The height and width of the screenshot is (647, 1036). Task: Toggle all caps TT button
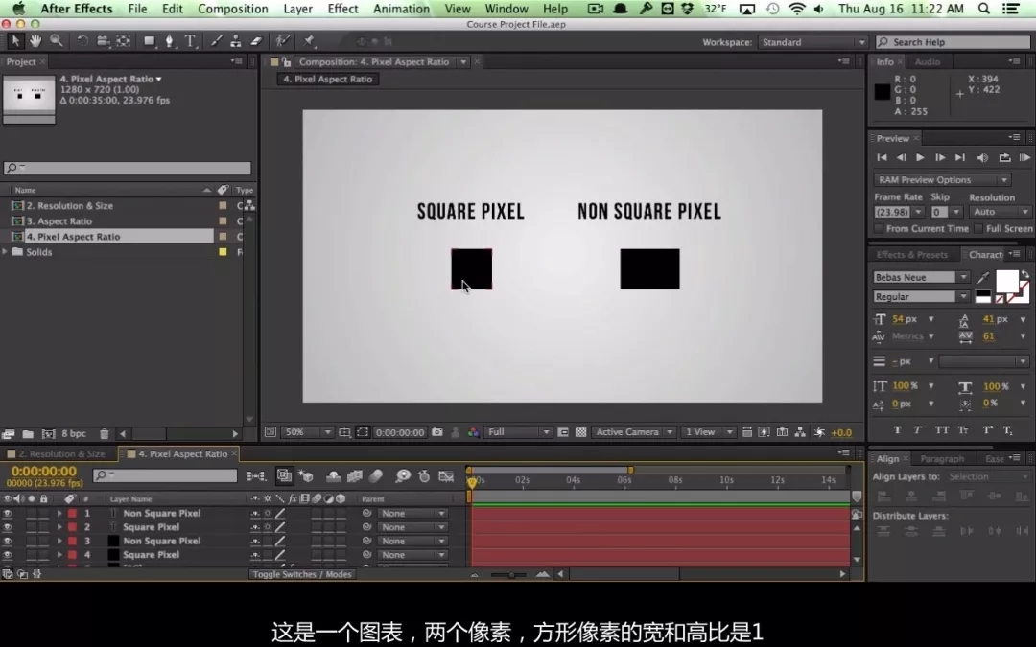point(942,429)
